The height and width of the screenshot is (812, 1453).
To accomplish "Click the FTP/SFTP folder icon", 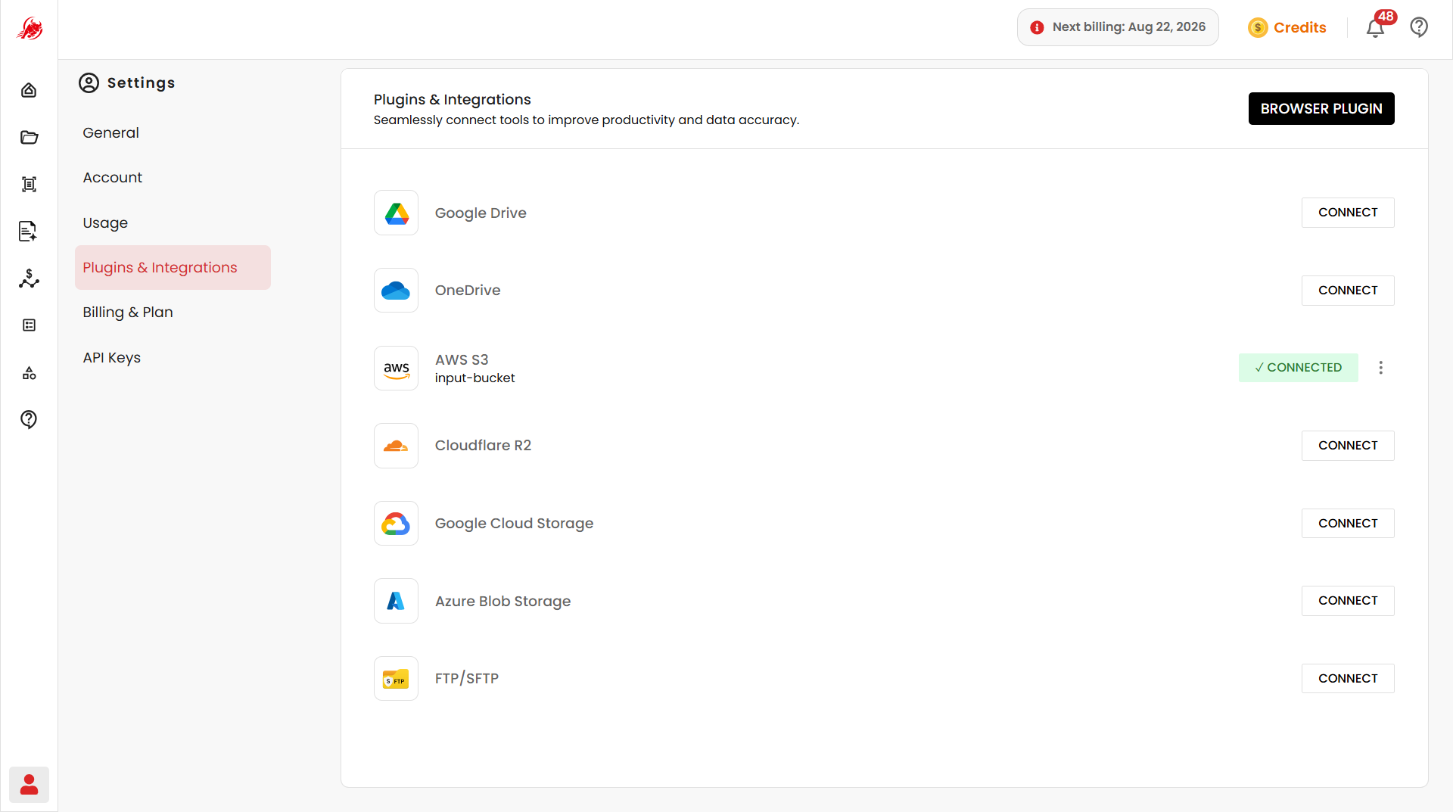I will click(396, 678).
